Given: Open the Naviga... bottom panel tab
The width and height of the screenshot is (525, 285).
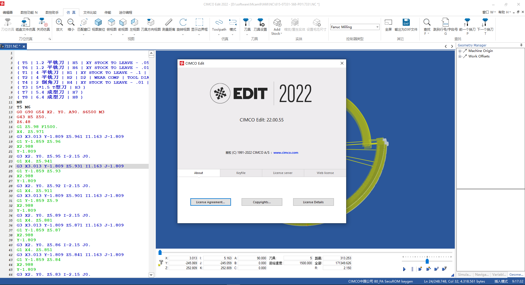Looking at the screenshot, I should pyautogui.click(x=482, y=275).
